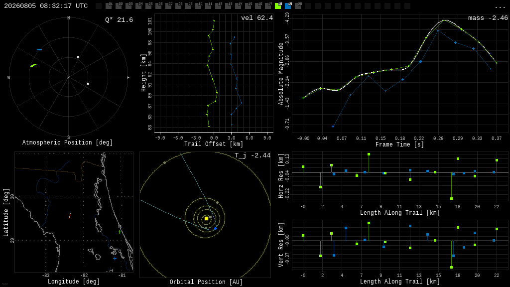510x287 pixels.
Task: Select station box 04 in top bar
Action: 138,6
